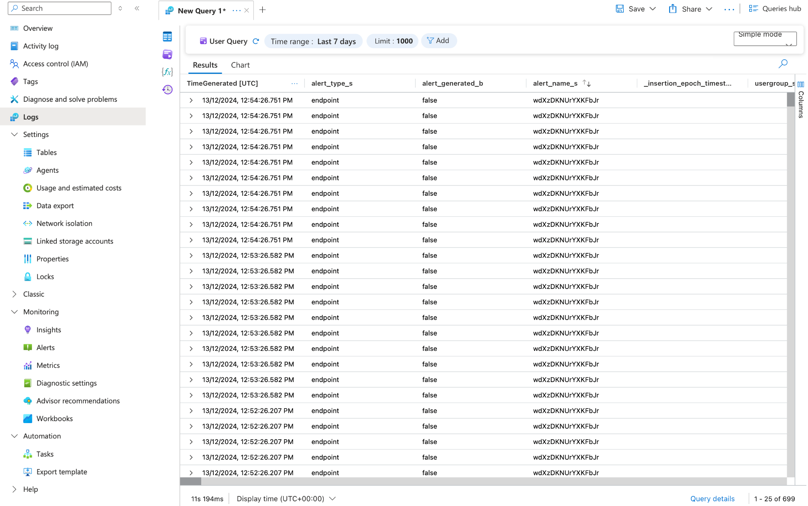Screen dimensions: 808x506
Task: Open the Save dropdown arrow
Action: coord(653,9)
